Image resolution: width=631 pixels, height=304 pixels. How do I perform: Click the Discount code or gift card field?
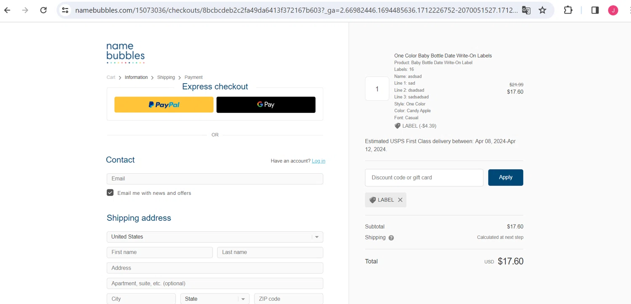pyautogui.click(x=424, y=178)
